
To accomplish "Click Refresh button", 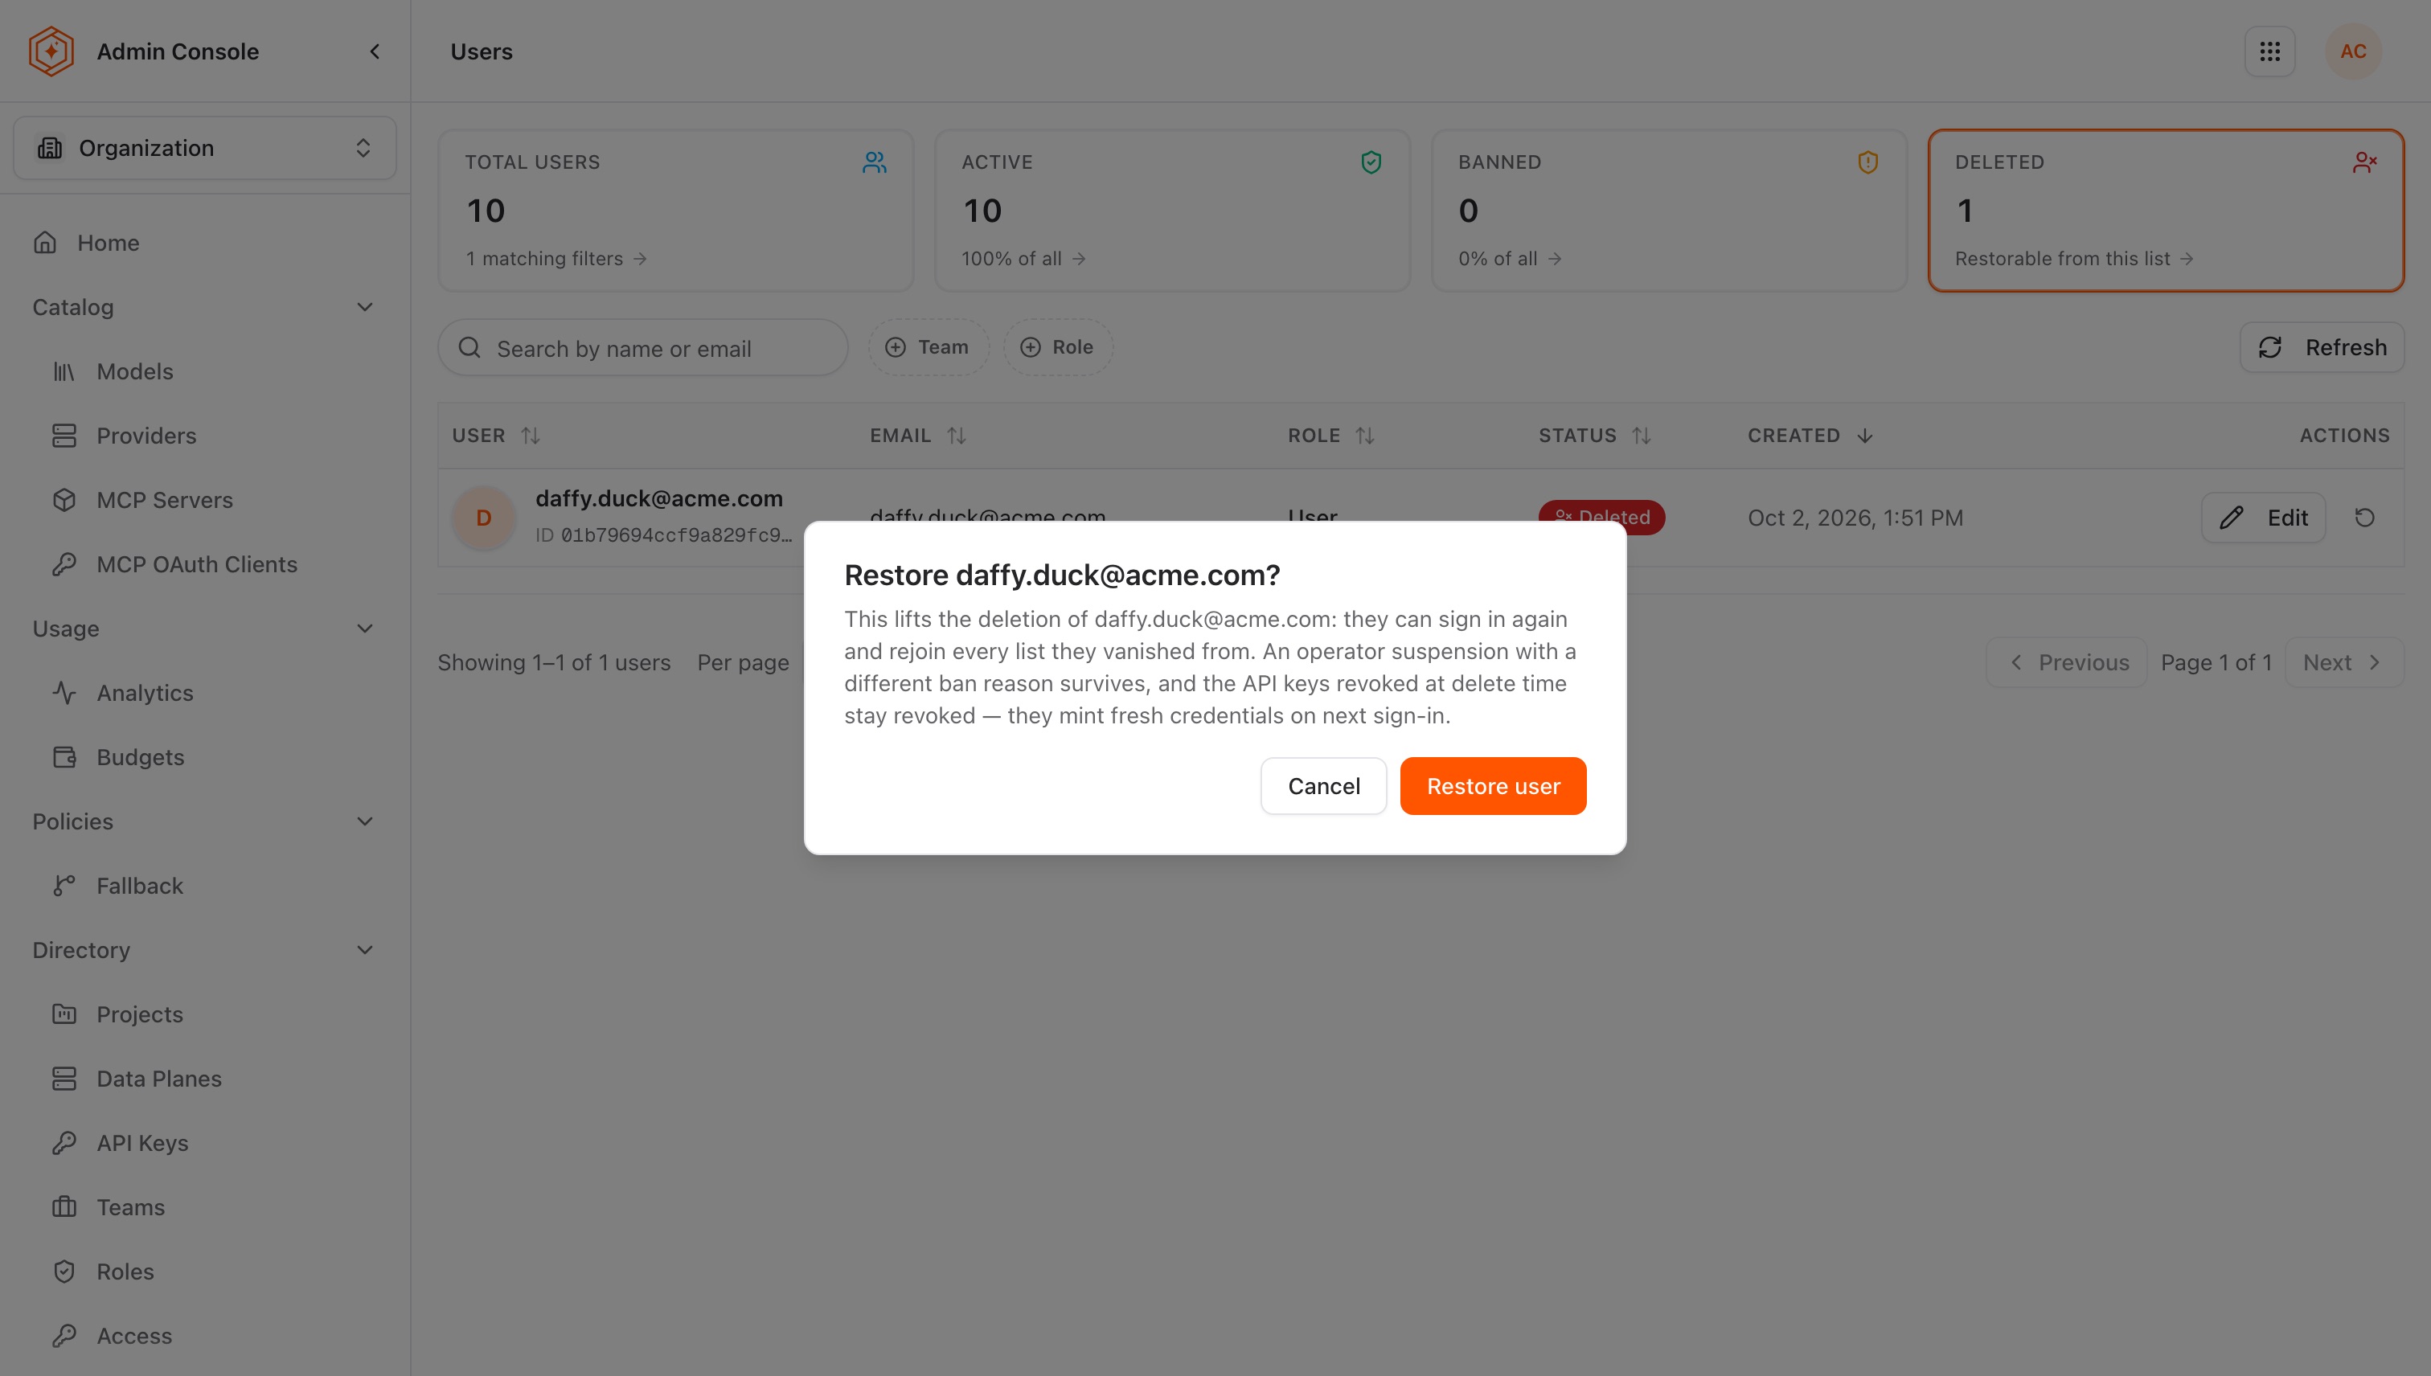I will (2322, 347).
